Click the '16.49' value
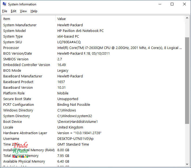 [x=61, y=65]
